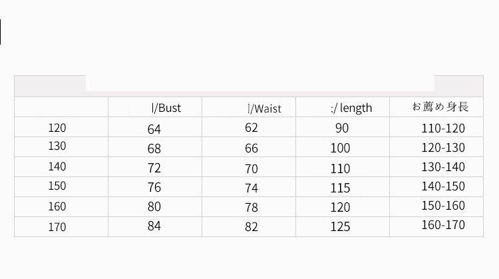Select the size 160 row label
Screen dimensions: 499x279
[57, 206]
